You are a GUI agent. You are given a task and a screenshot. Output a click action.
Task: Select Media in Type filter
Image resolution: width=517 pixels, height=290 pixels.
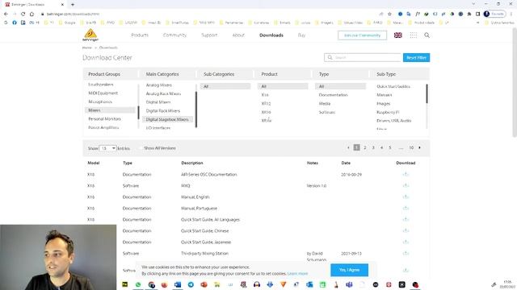325,104
